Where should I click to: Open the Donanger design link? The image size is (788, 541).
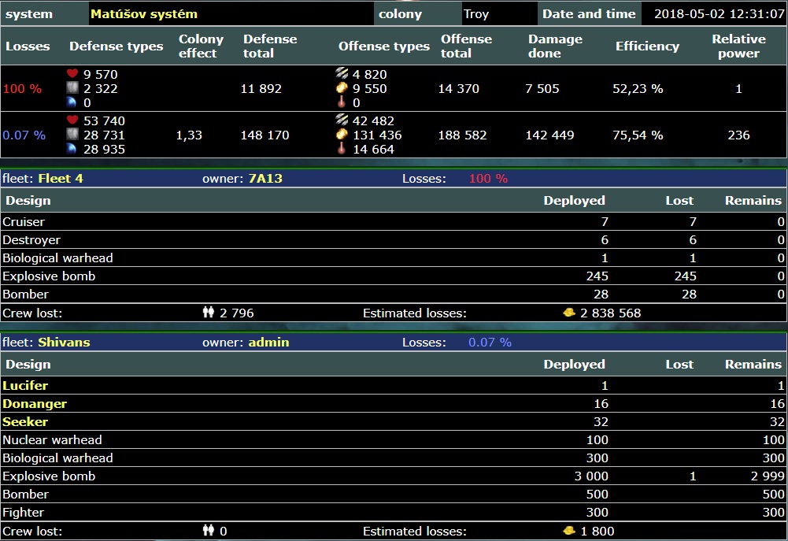pyautogui.click(x=34, y=404)
